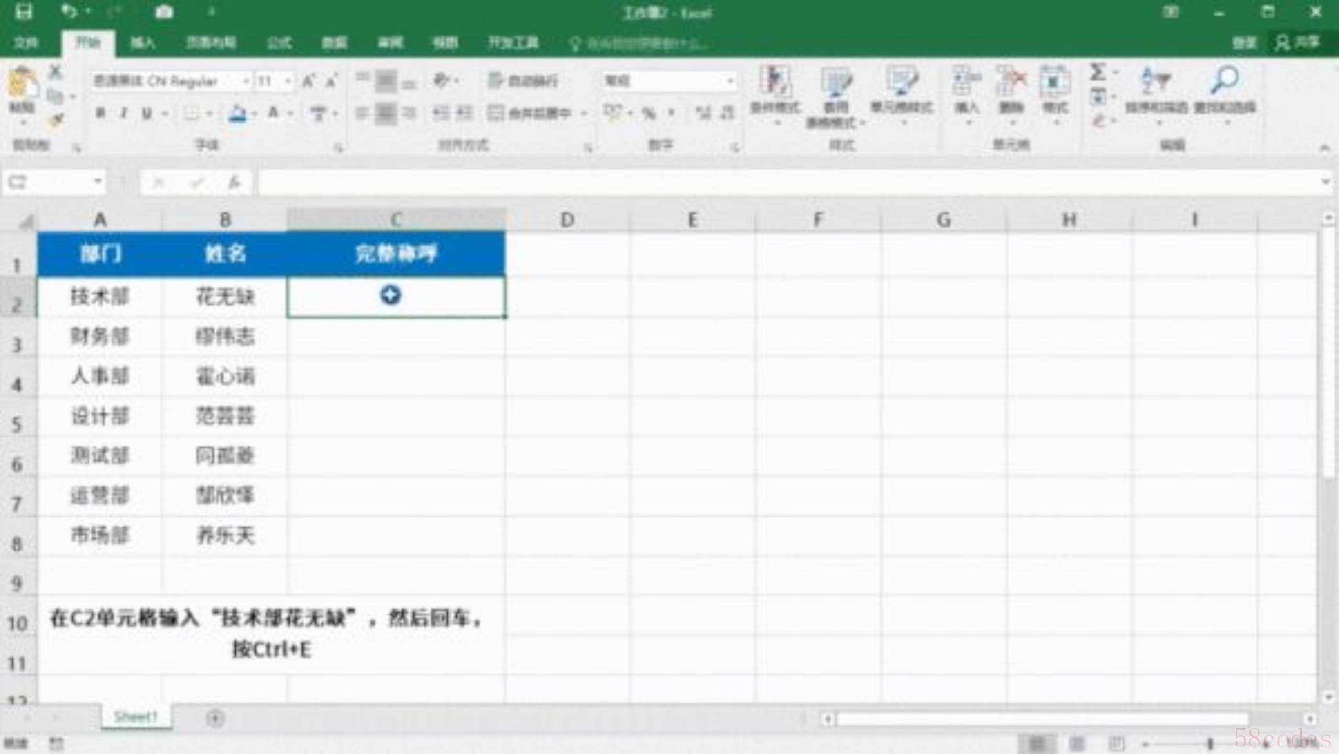Select cell C2 under 完整称呼 header
1339x754 pixels.
tap(396, 297)
